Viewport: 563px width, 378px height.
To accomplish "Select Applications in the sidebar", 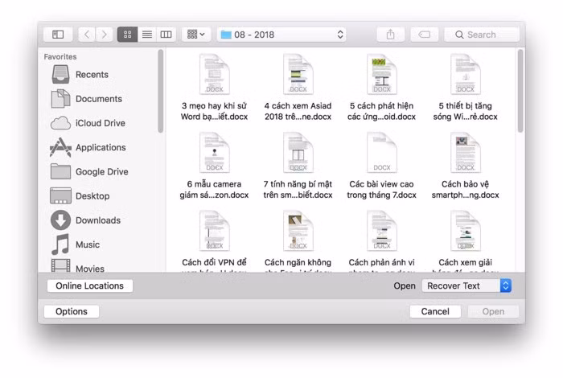I will pyautogui.click(x=100, y=148).
